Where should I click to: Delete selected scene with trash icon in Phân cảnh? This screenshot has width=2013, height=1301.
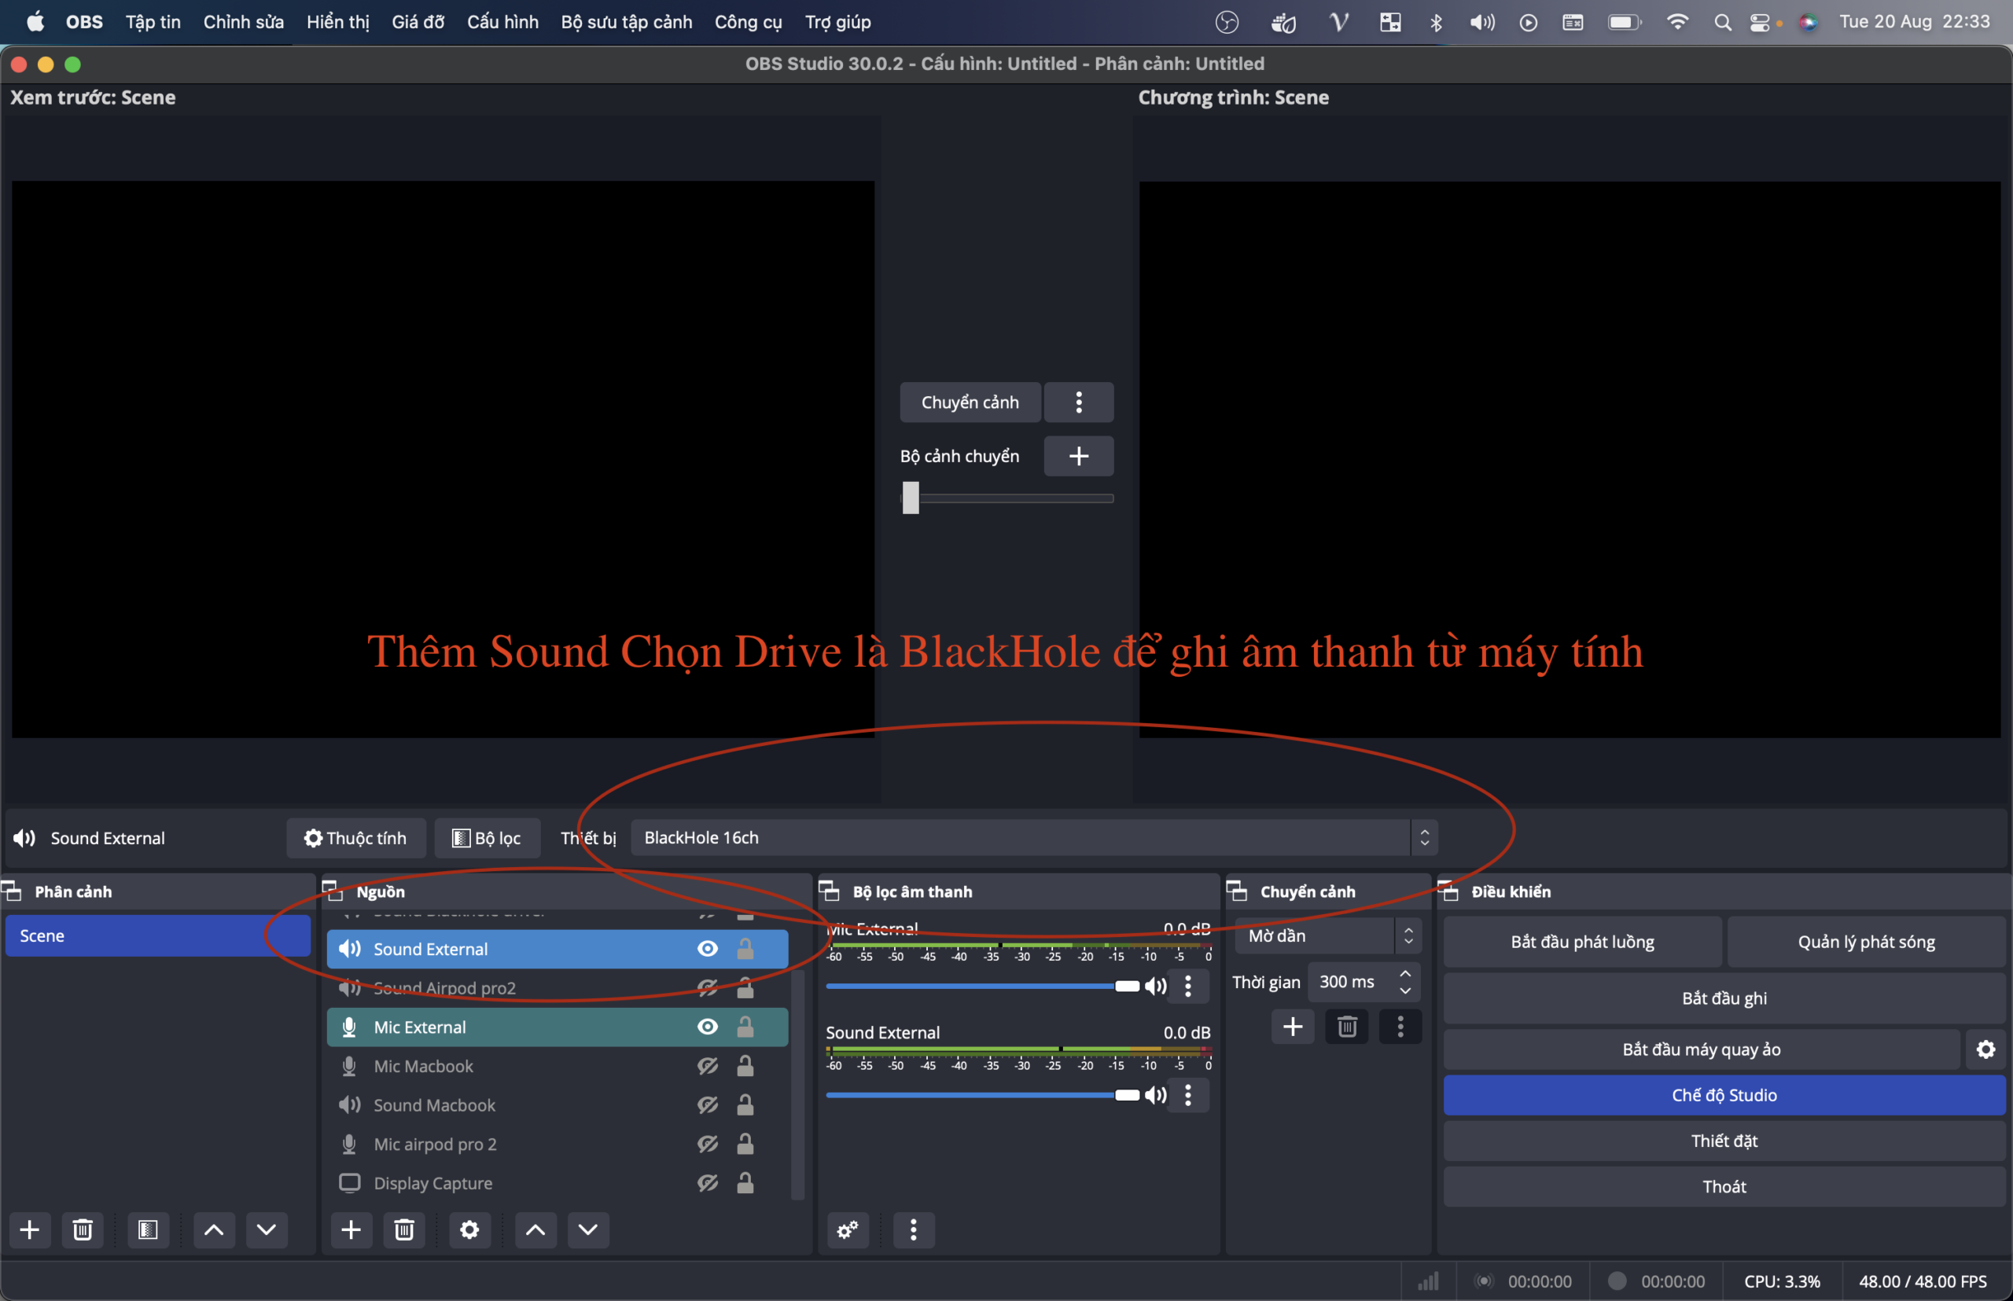coord(82,1230)
